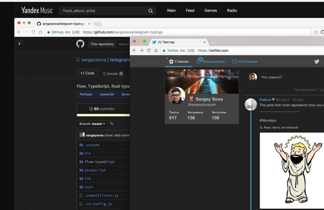Reload the Twitter page

point(149,50)
